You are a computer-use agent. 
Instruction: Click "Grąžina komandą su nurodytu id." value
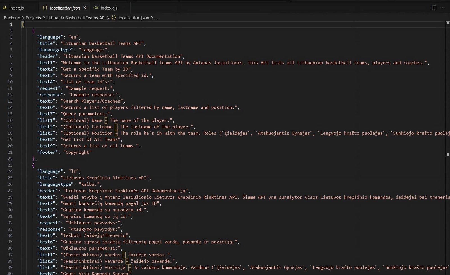point(103,210)
